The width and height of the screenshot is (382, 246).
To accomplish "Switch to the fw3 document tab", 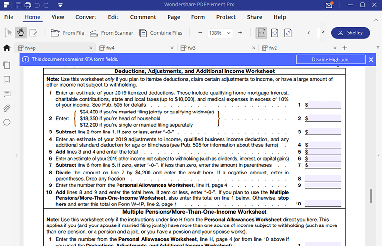I will point(191,48).
